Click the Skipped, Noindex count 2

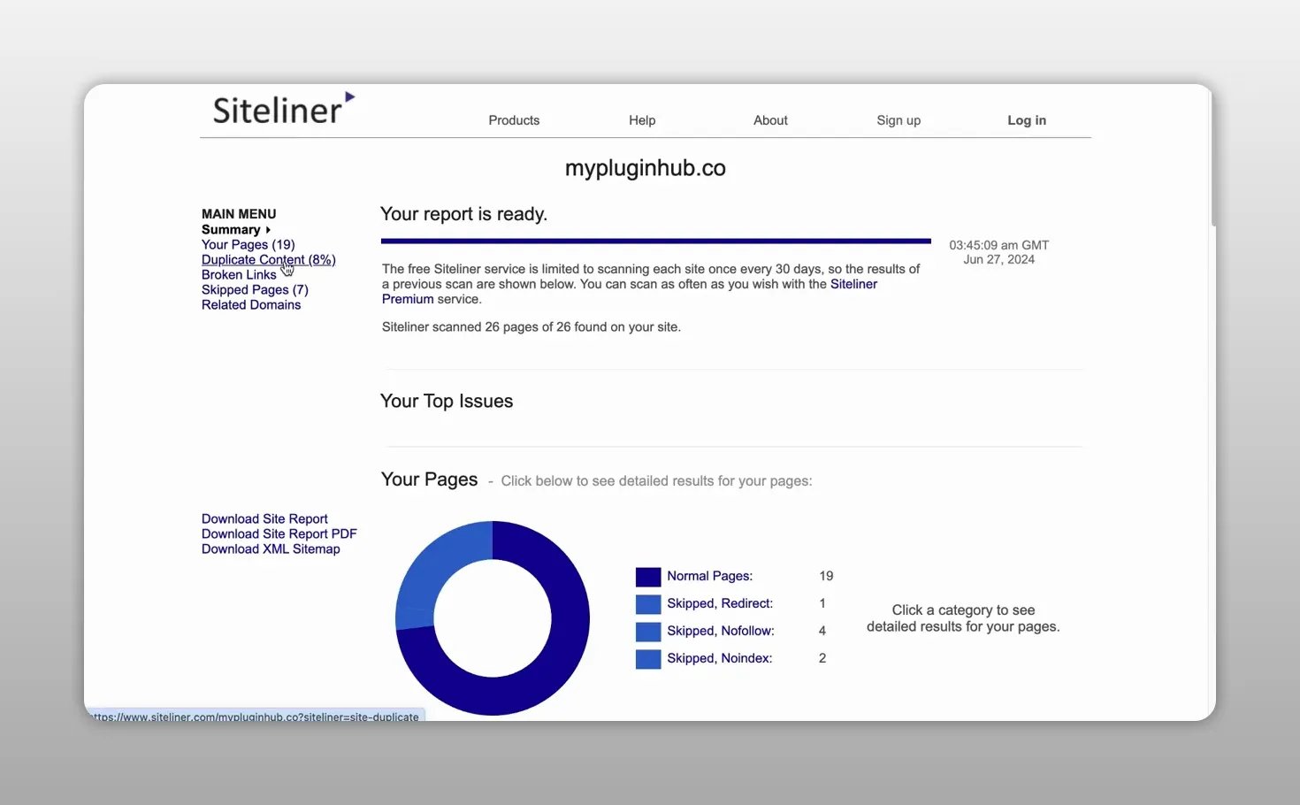coord(822,658)
